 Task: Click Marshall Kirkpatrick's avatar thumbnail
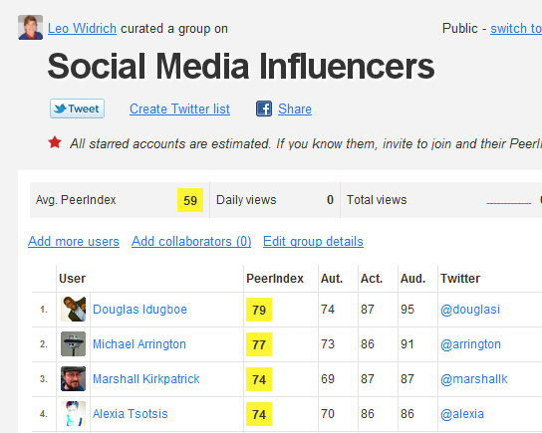[74, 379]
